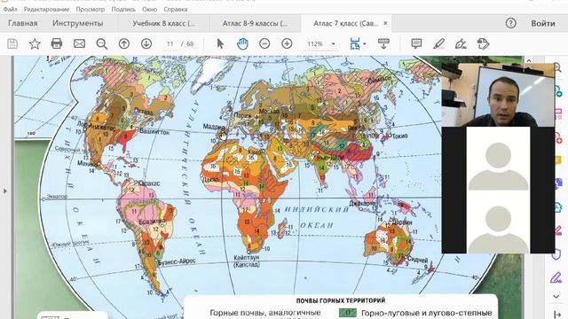Click 'Вашингтон' label on the map
The width and height of the screenshot is (568, 319).
tap(154, 132)
